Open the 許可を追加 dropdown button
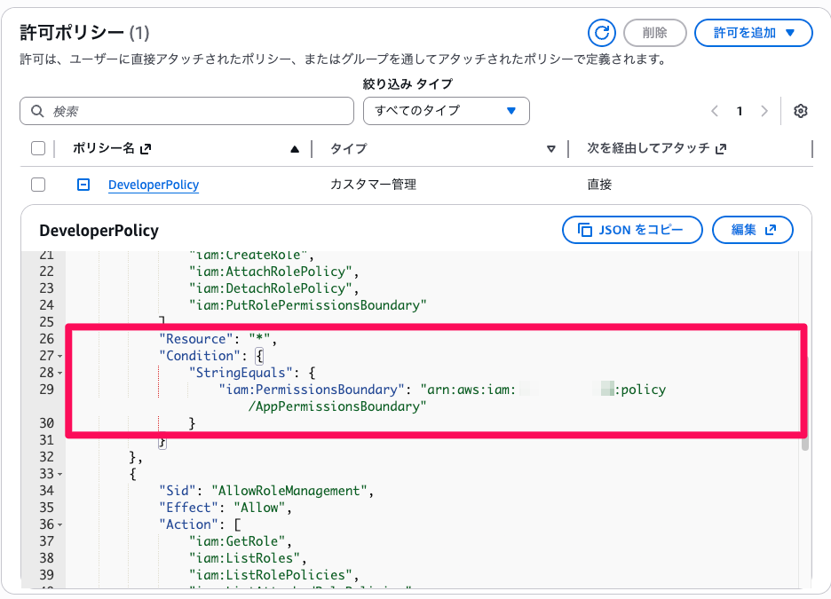Viewport: 831px width, 599px height. pyautogui.click(x=753, y=33)
